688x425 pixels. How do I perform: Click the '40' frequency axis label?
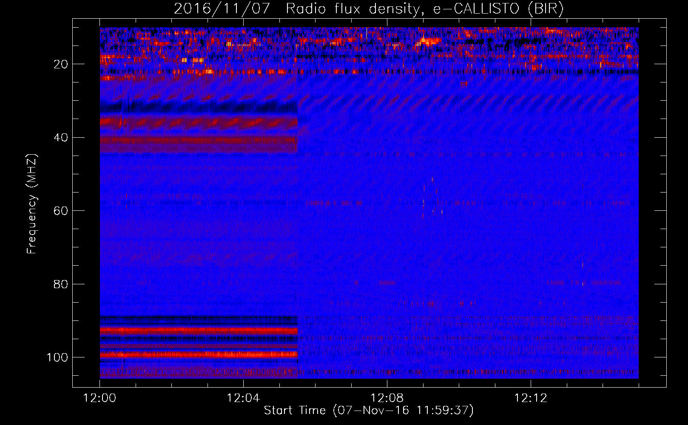click(x=61, y=138)
